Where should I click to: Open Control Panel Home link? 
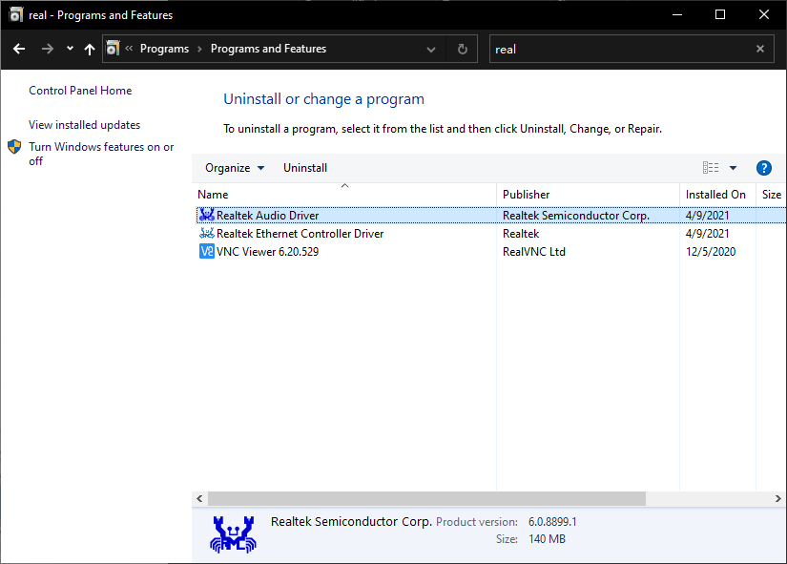[x=80, y=91]
